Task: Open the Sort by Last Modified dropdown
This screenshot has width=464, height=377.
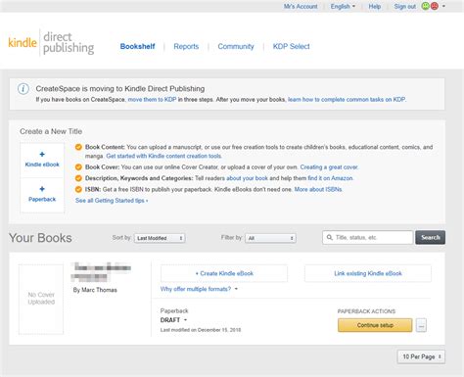Action: point(160,238)
